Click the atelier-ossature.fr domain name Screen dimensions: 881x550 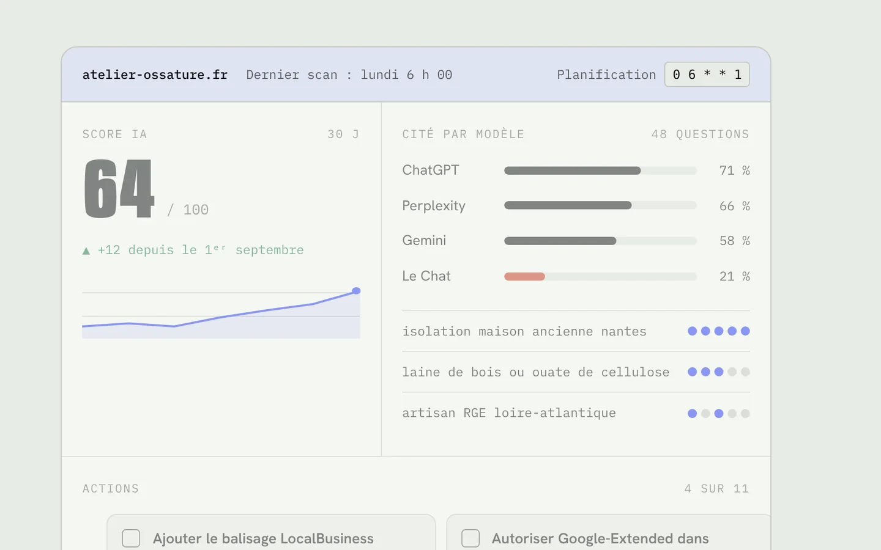[x=155, y=75]
